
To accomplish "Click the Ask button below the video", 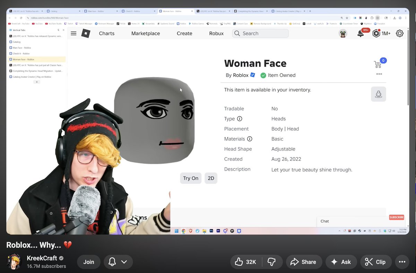I will coord(341,262).
